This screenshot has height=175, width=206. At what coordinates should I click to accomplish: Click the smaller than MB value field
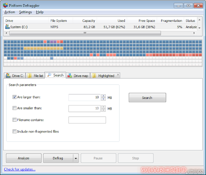pyautogui.click(x=84, y=109)
